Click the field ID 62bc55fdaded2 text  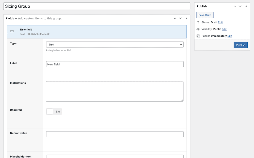click(38, 34)
